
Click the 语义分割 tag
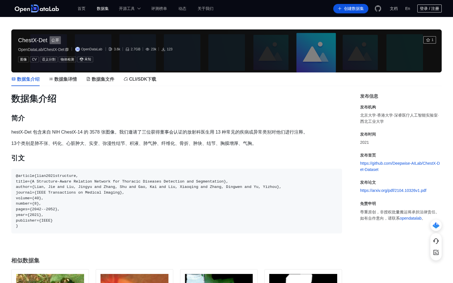click(x=49, y=59)
